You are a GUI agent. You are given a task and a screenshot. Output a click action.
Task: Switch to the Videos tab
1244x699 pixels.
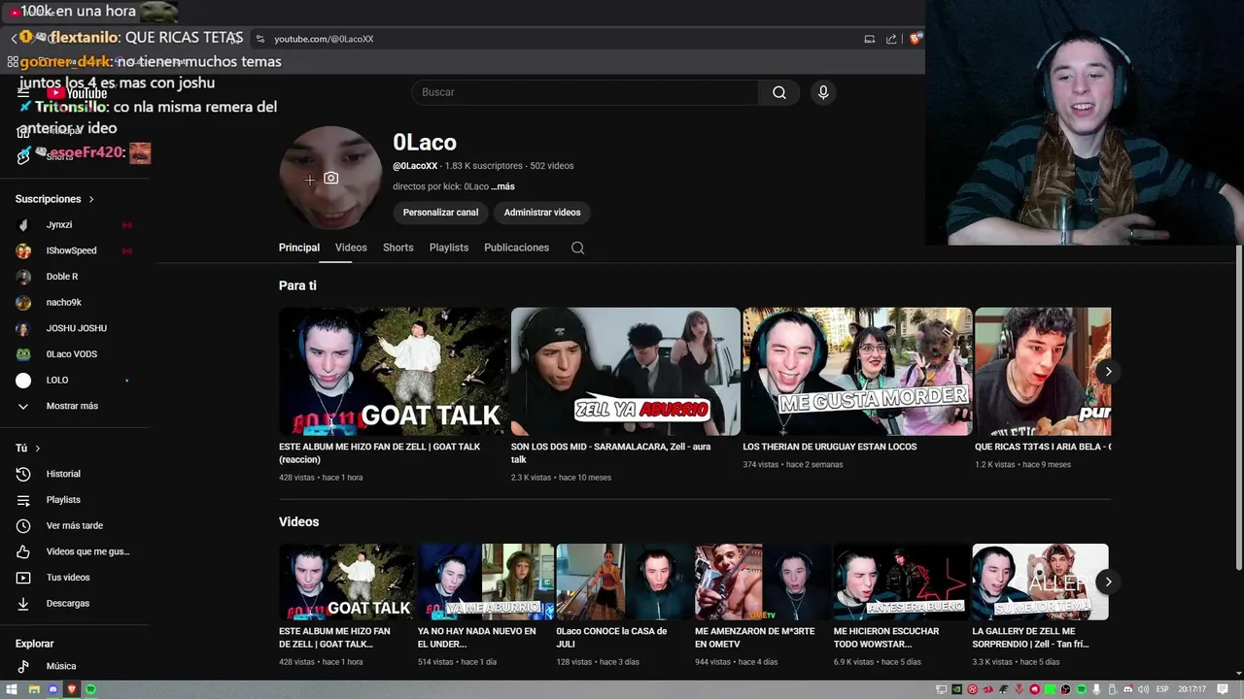click(351, 248)
